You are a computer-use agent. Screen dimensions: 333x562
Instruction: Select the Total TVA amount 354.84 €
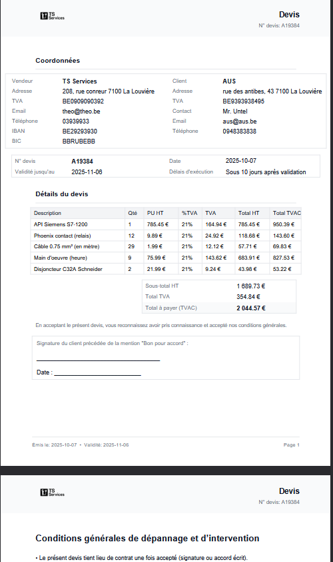coord(248,297)
